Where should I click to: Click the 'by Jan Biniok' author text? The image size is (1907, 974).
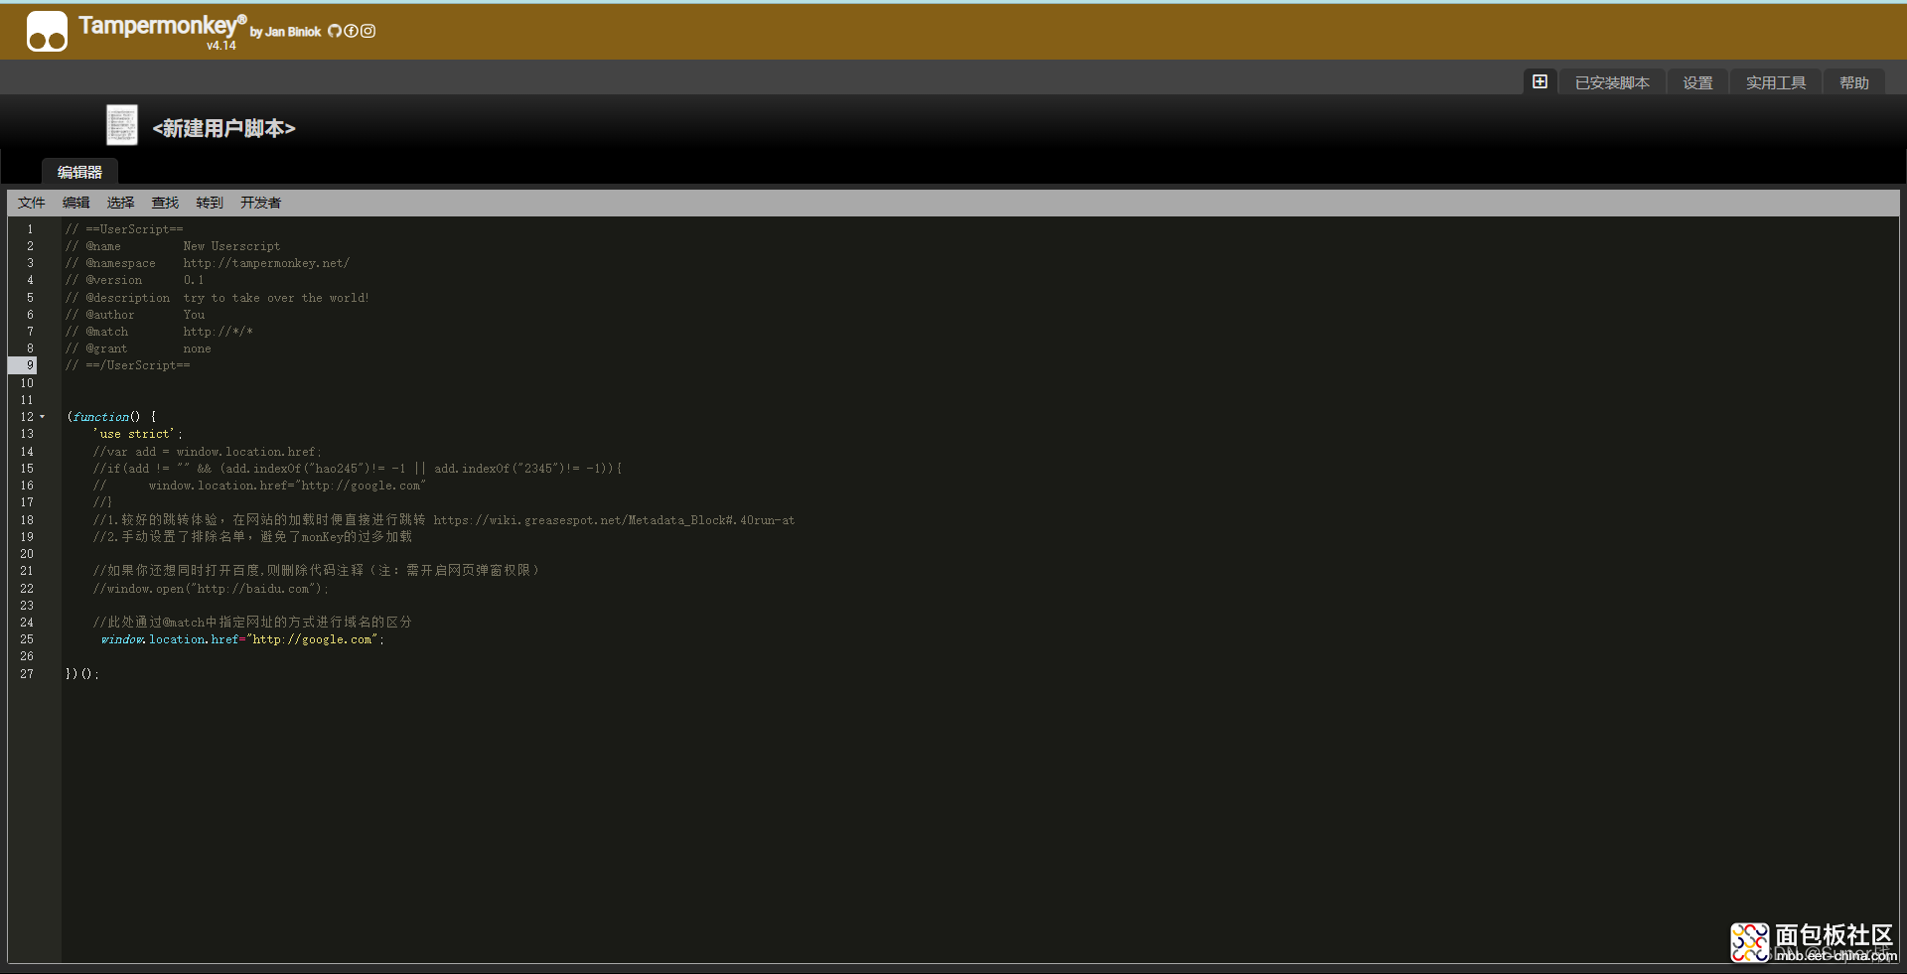click(x=285, y=32)
